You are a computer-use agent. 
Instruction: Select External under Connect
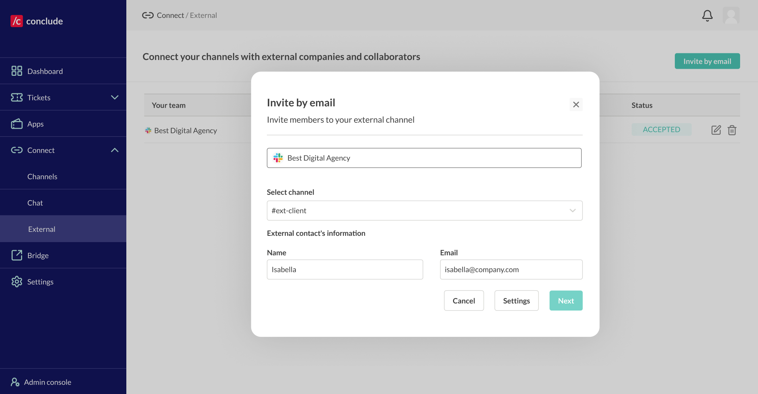[63, 229]
